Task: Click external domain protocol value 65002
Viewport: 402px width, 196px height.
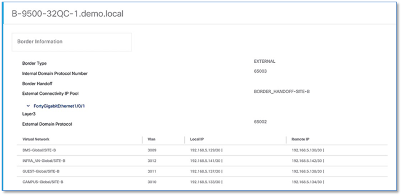Action: pyautogui.click(x=260, y=122)
